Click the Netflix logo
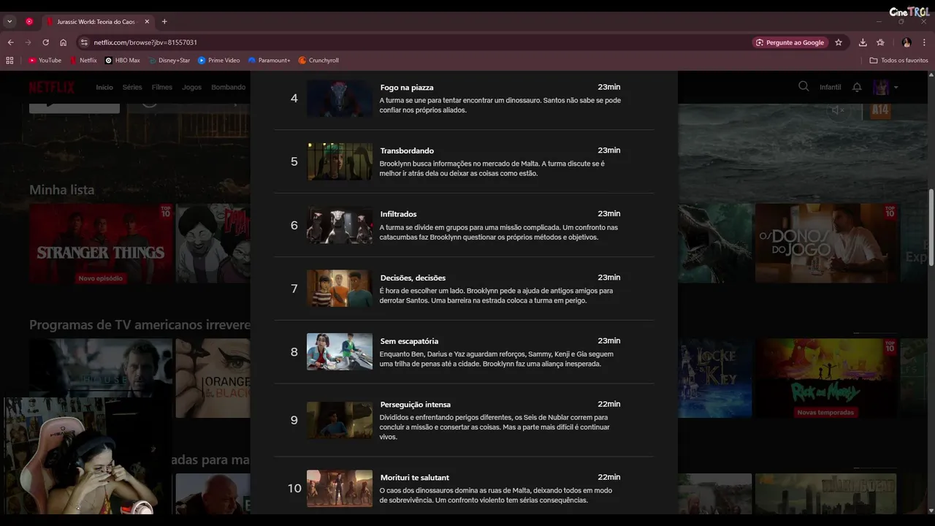935x526 pixels. pos(52,88)
